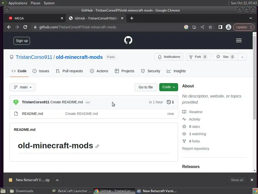The height and width of the screenshot is (194, 258).
Task: Click the Notifications button
Action: pyautogui.click(x=169, y=57)
